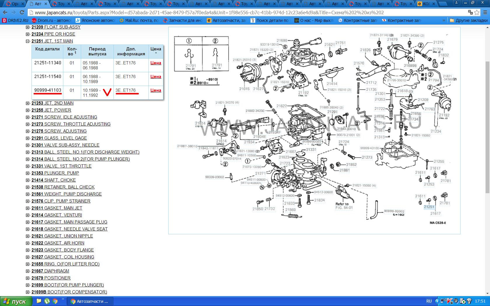Launch uTorrent from quick launch
Screen dimensions: 490x306
pos(47,301)
